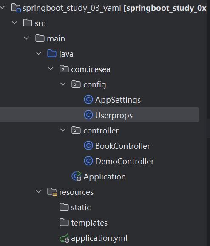Select the static label

coord(81,207)
